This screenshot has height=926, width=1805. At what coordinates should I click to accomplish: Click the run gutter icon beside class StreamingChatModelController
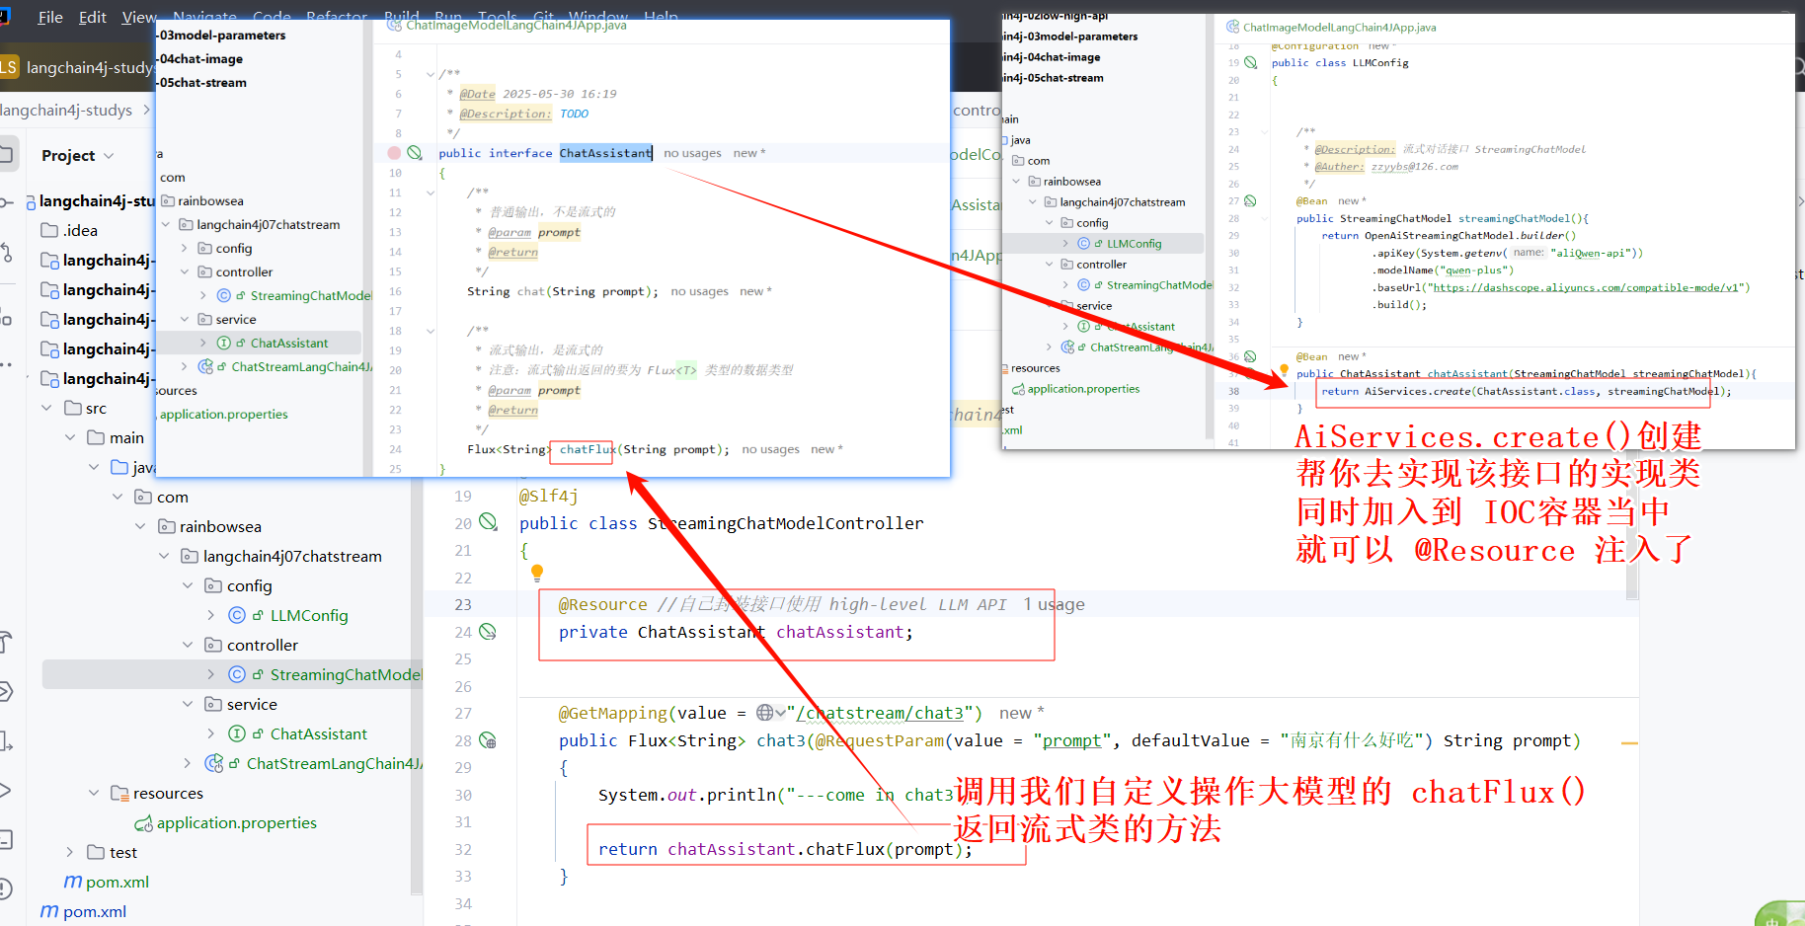[x=488, y=522]
